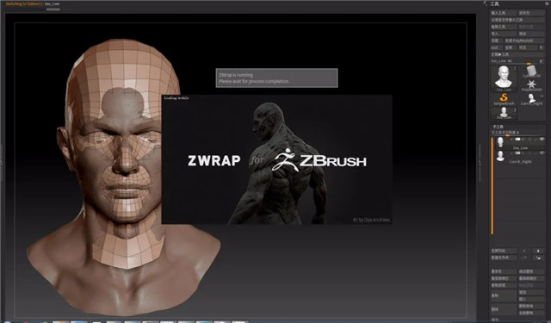Choose the SimpleBrush tool icon

504,99
